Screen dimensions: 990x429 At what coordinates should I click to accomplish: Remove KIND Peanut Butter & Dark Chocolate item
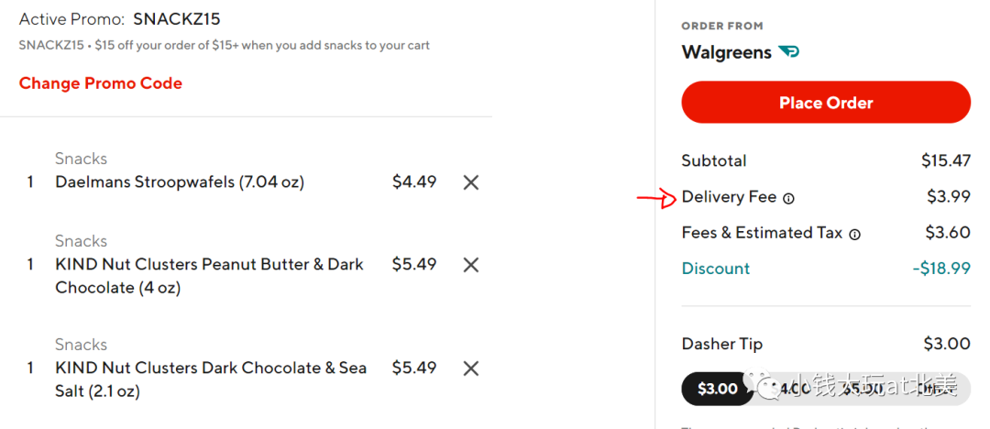coord(471,265)
